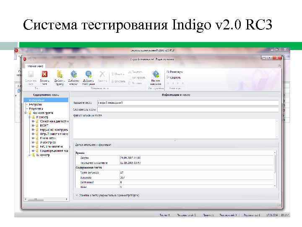302x227 pixels.
Task: Collapse the Корневая группа node
Action: (x=26, y=113)
